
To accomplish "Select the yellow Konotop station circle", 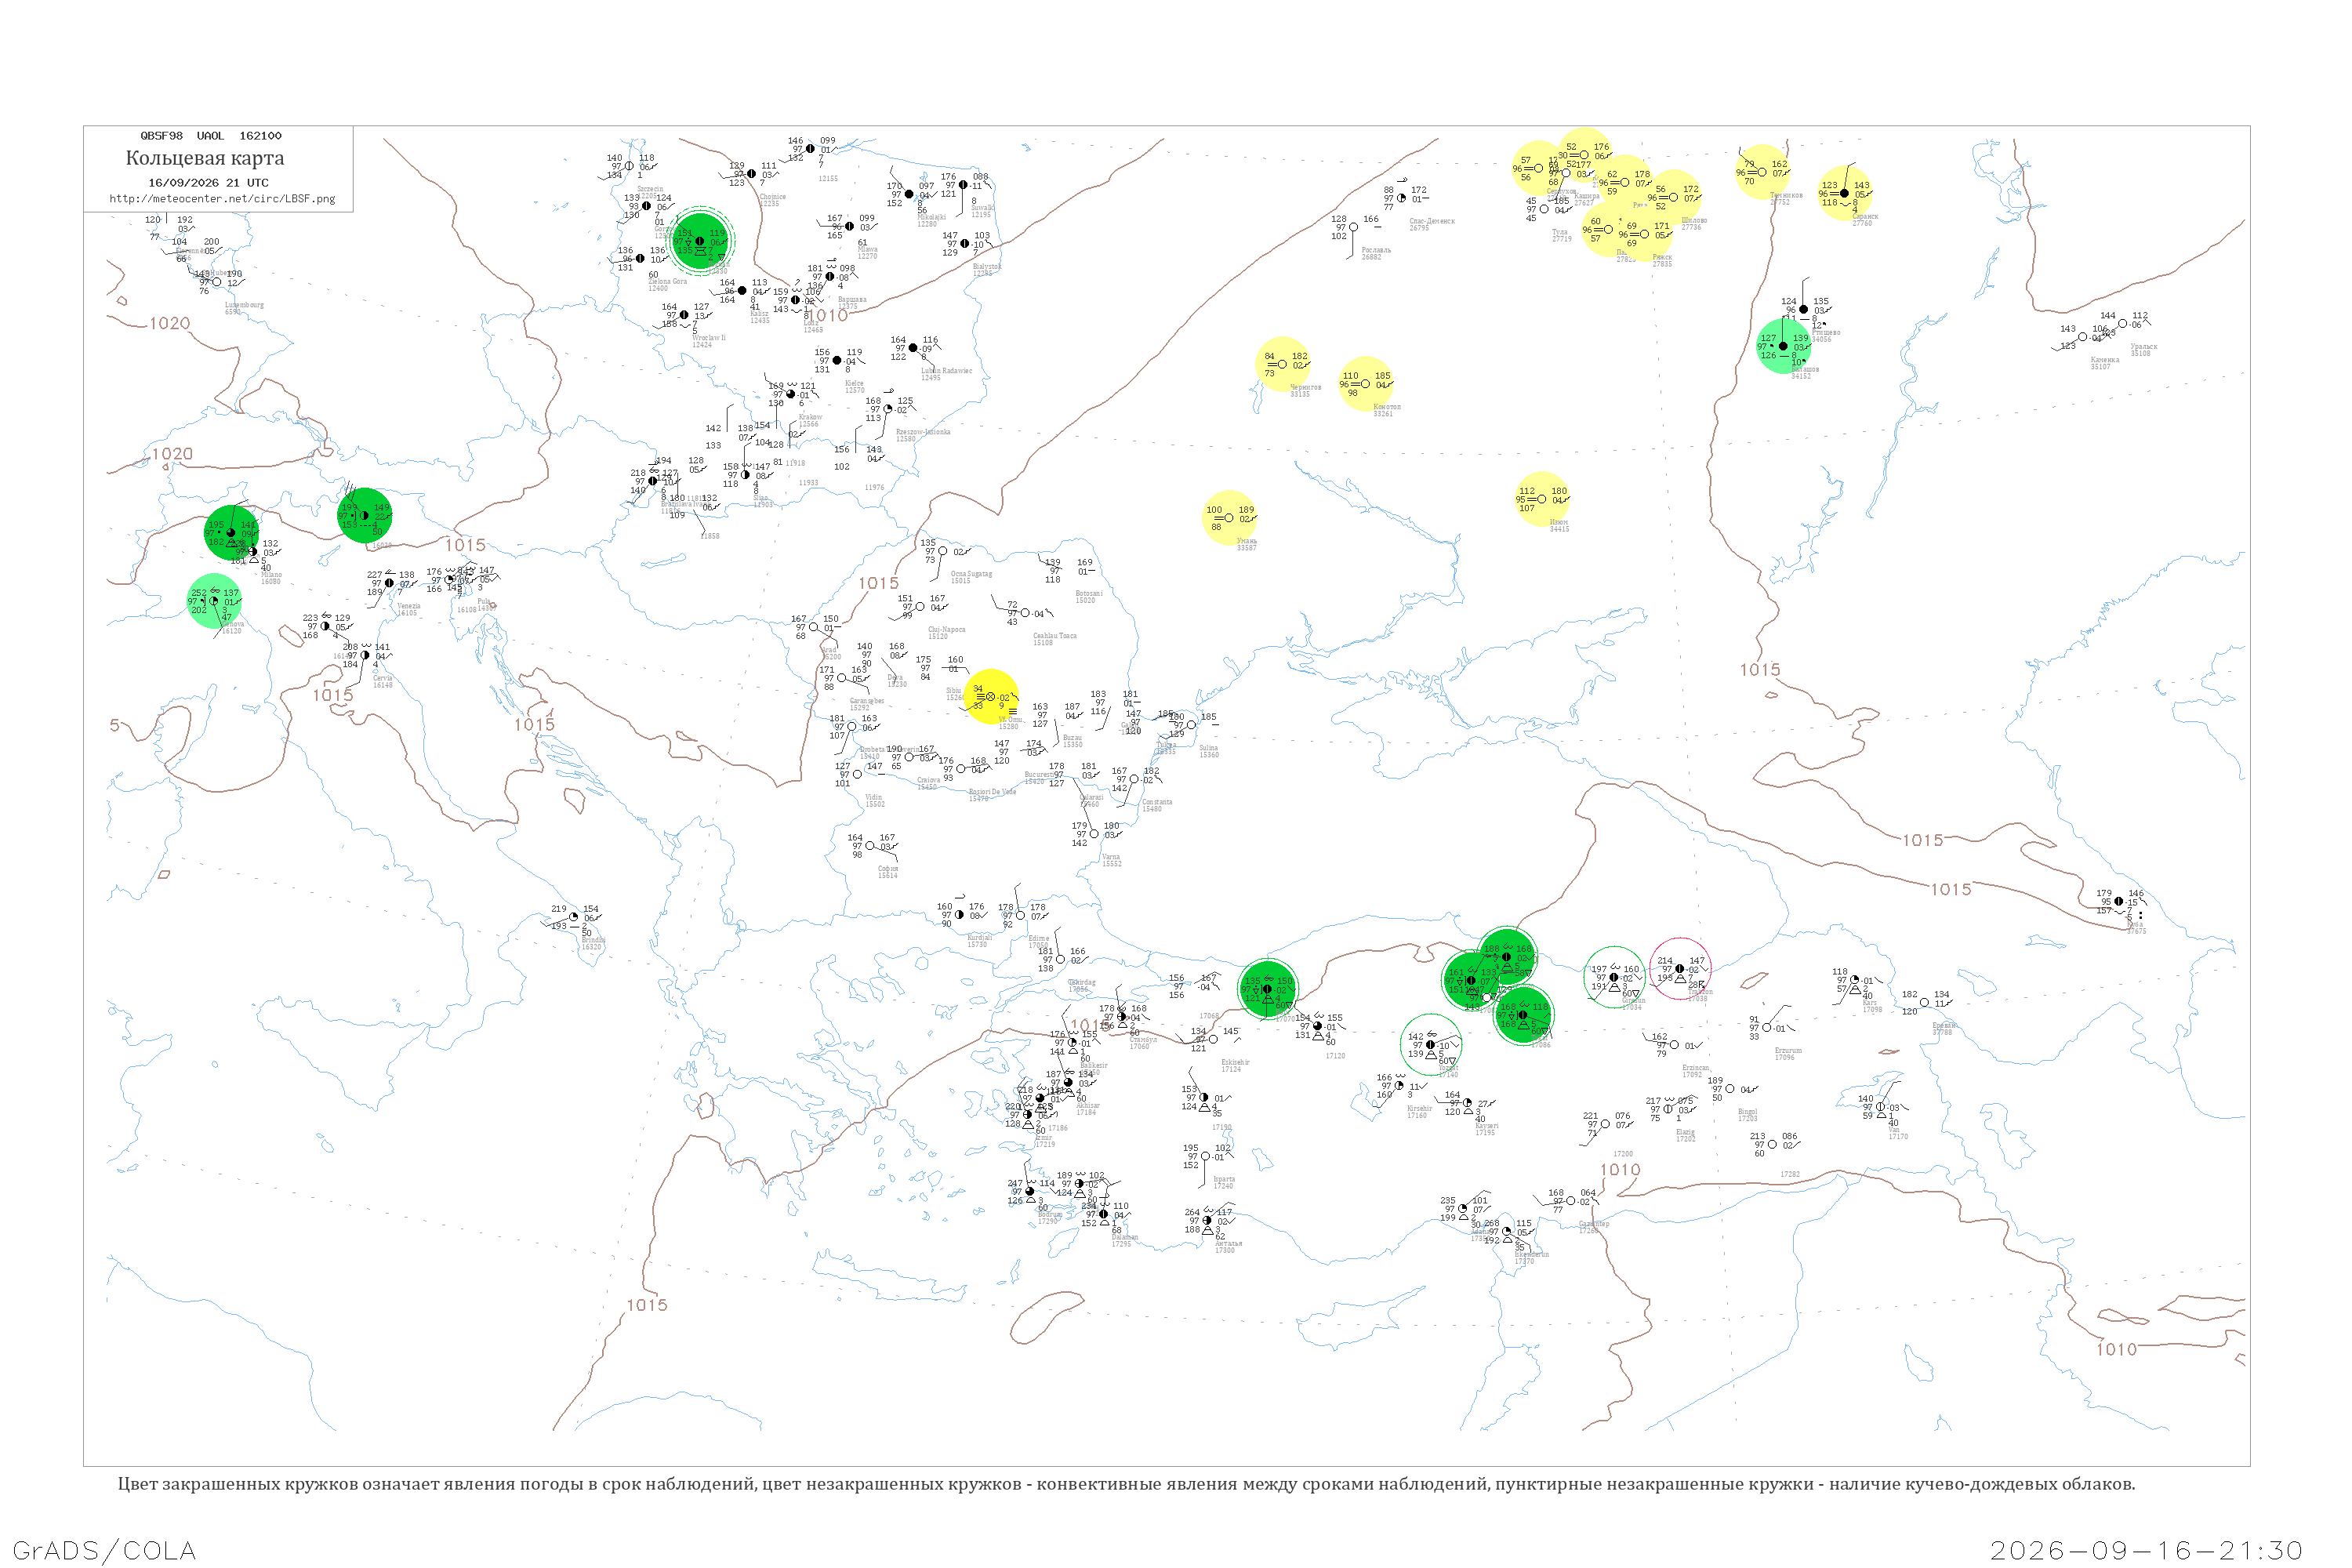I will [x=1366, y=384].
